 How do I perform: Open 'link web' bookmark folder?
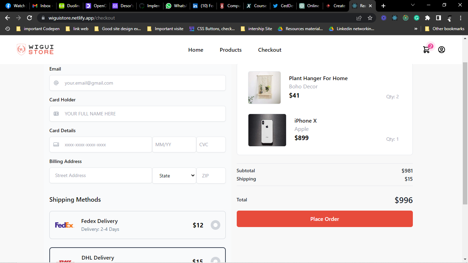pyautogui.click(x=77, y=29)
